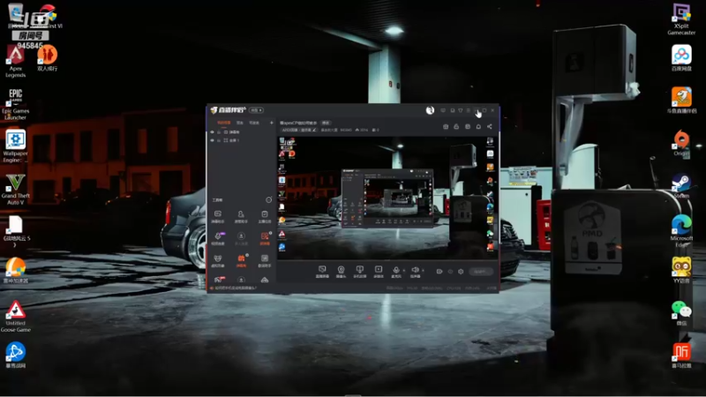Hide the first source with its eye icon
706x397 pixels.
[213, 132]
